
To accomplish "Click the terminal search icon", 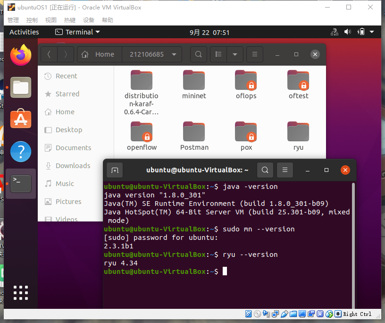I will coord(265,170).
